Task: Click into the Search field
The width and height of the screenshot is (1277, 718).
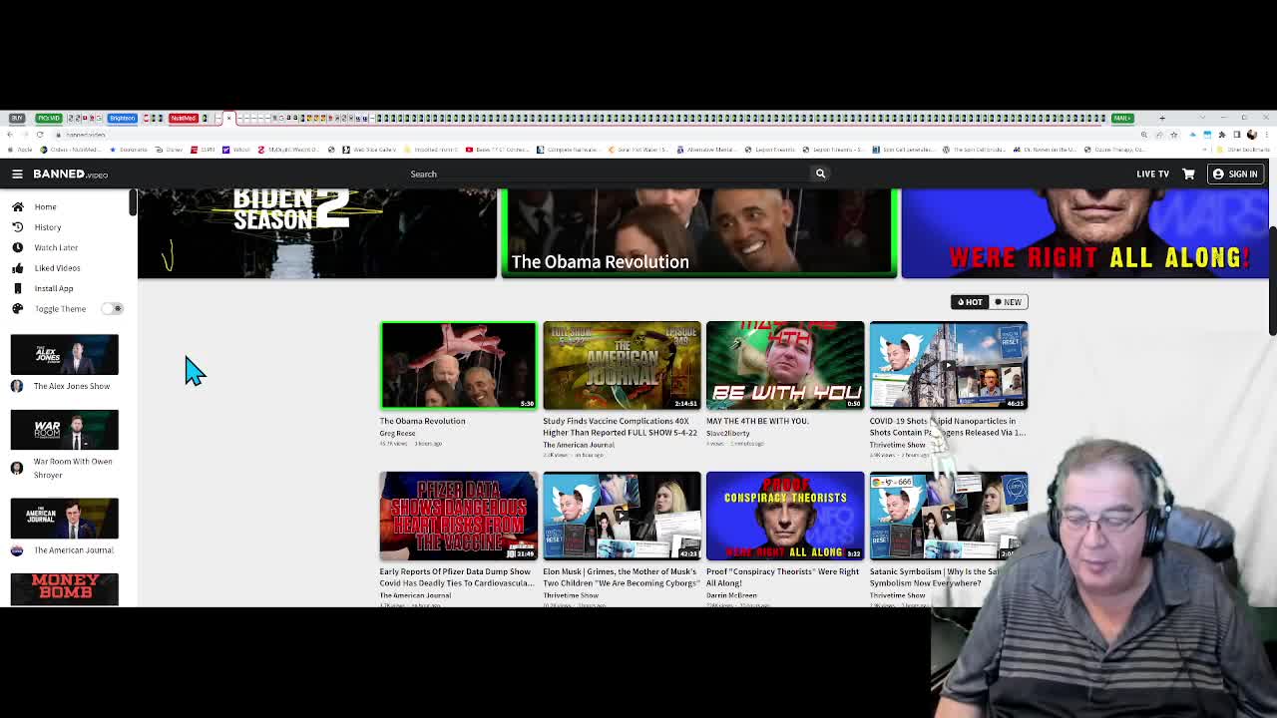Action: (x=609, y=174)
